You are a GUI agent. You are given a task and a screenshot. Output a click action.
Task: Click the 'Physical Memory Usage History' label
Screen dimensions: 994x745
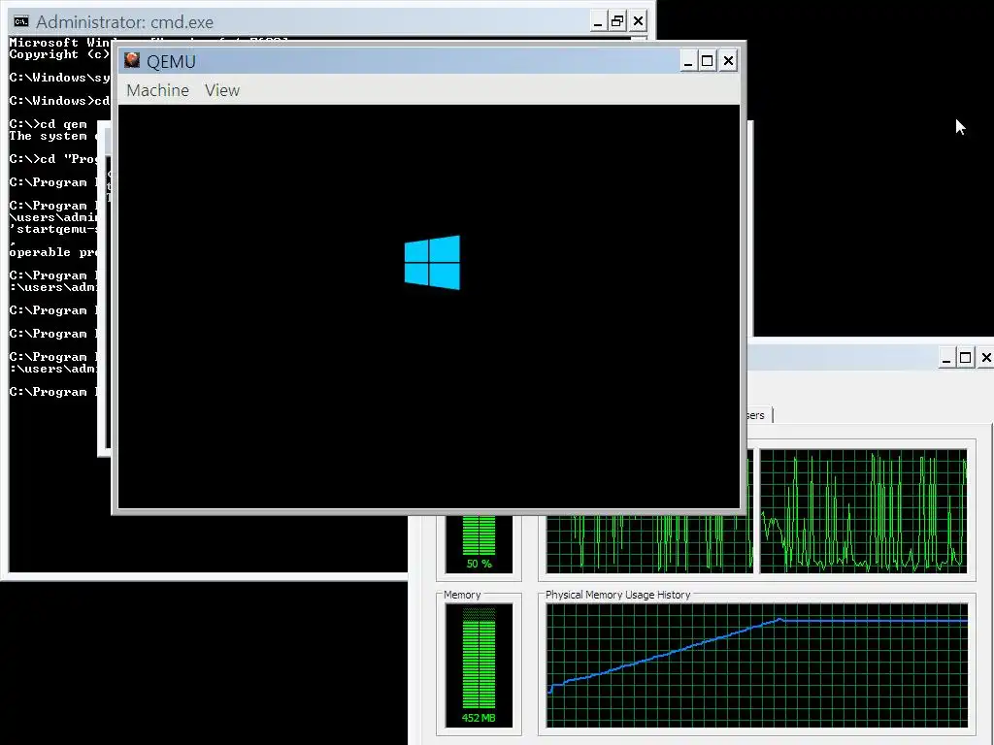(617, 595)
